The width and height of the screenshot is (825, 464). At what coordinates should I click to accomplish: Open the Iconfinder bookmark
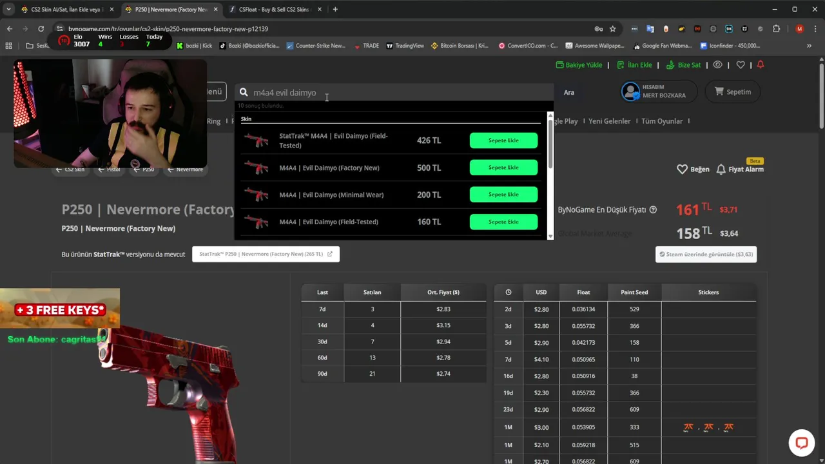click(x=730, y=46)
